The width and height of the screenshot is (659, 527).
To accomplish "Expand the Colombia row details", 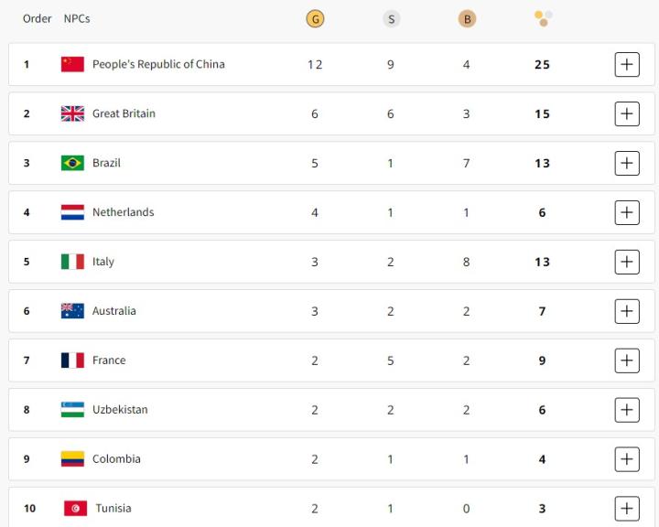I will point(627,459).
